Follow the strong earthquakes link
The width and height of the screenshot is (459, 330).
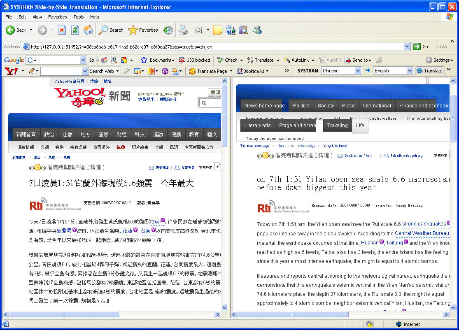coord(424,224)
